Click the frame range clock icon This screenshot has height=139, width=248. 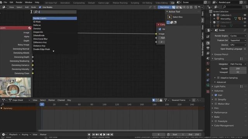[x=168, y=134]
